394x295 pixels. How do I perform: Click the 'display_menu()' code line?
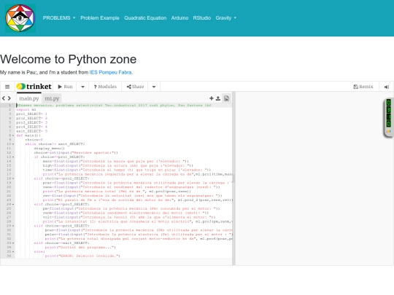coord(50,149)
